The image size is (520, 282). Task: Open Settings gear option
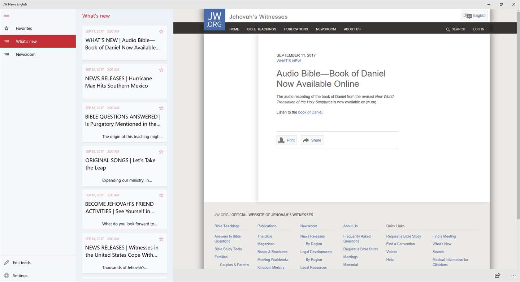[38, 275]
